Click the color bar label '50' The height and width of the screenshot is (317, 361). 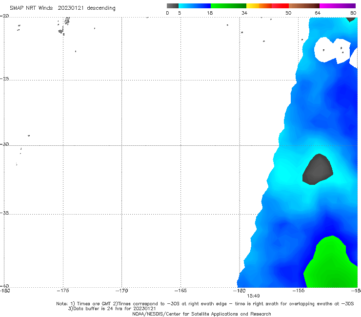[x=288, y=13]
